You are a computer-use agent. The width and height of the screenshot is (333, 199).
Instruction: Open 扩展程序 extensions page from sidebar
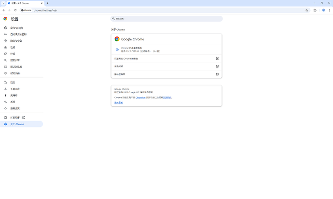[21, 117]
